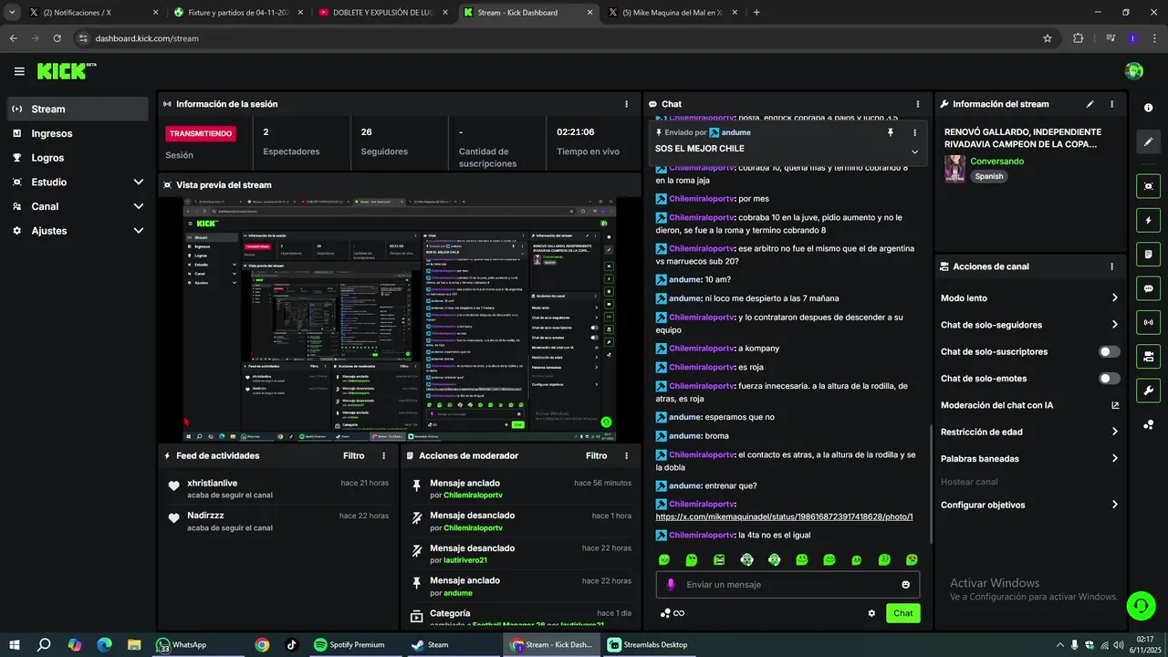Viewport: 1168px width, 657px height.
Task: Open options menu of Acciones de moderador
Action: [626, 455]
